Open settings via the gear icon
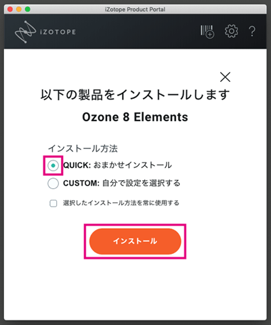 coord(231,31)
